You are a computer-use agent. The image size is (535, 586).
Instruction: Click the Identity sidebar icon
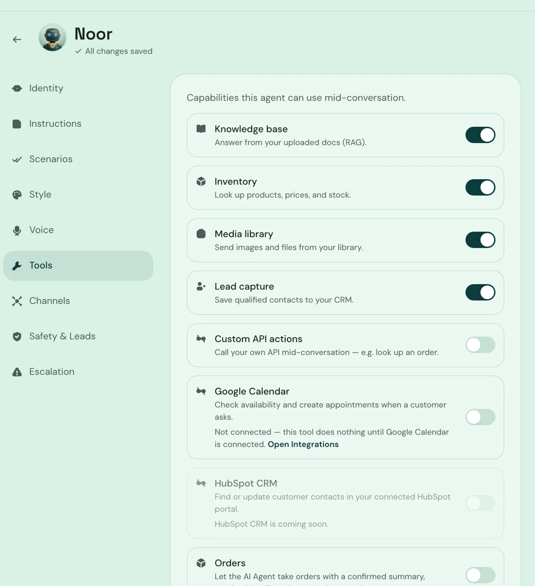[x=17, y=88]
